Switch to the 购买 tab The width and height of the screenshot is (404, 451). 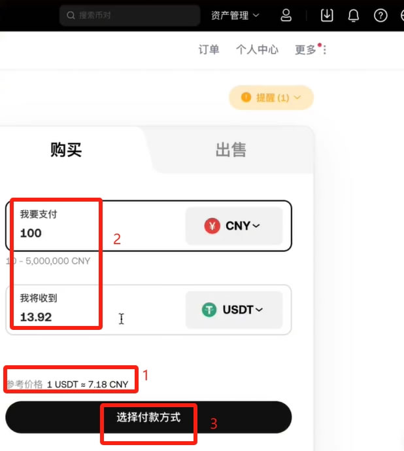(66, 150)
